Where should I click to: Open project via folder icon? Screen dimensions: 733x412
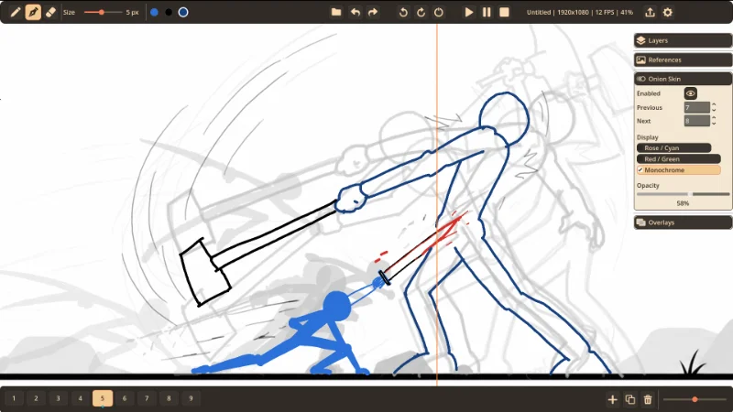point(336,12)
